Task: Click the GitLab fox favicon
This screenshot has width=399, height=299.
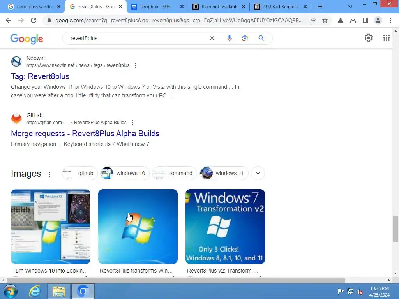Action: [x=16, y=119]
